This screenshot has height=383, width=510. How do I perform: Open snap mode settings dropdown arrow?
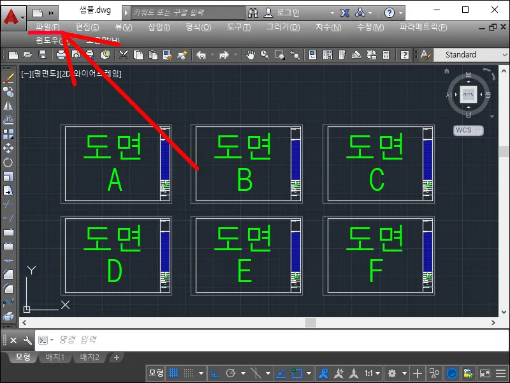201,373
